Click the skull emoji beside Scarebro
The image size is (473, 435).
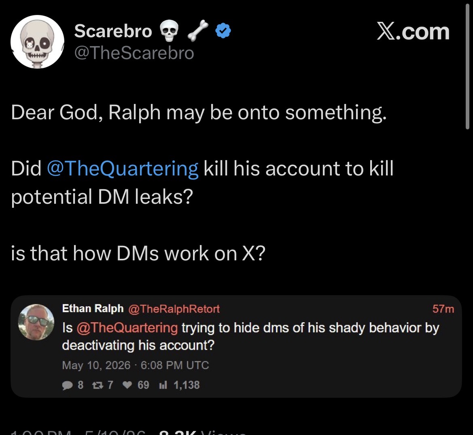[x=169, y=30]
